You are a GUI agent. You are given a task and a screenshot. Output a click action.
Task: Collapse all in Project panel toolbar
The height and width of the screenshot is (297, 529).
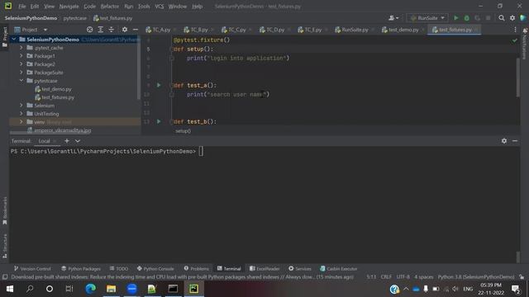point(112,30)
